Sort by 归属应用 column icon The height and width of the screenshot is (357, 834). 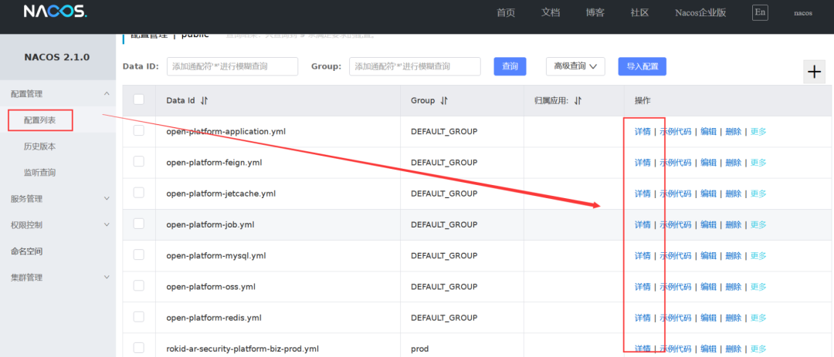pyautogui.click(x=578, y=100)
